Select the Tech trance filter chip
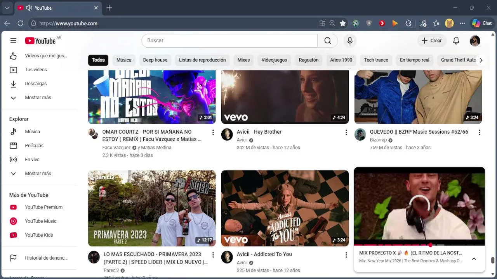Image resolution: width=497 pixels, height=279 pixels. tap(376, 60)
